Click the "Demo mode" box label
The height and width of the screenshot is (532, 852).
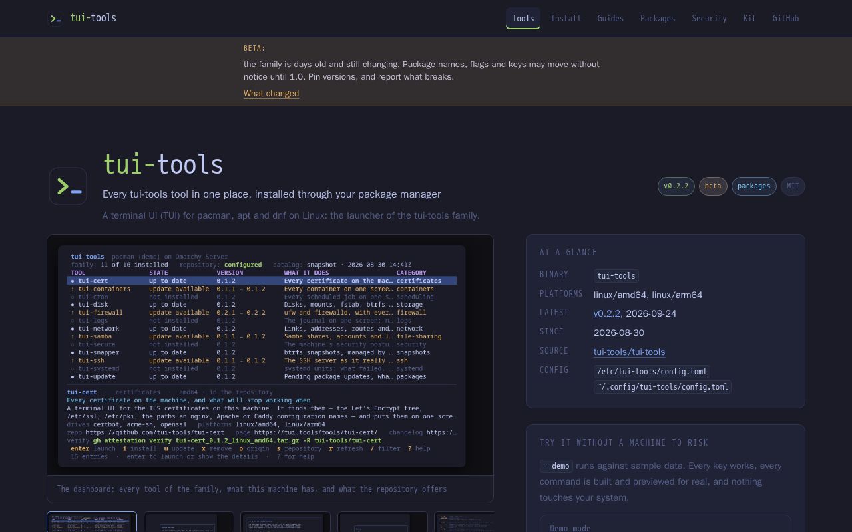[x=570, y=528]
